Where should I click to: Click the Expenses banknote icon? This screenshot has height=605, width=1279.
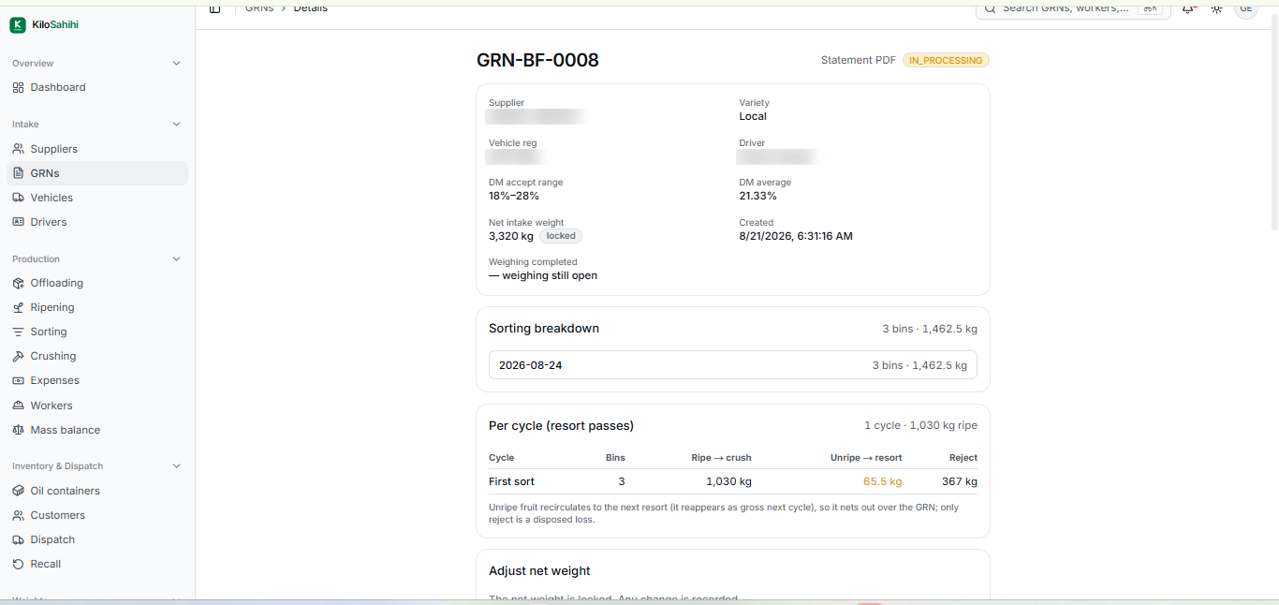pos(18,380)
